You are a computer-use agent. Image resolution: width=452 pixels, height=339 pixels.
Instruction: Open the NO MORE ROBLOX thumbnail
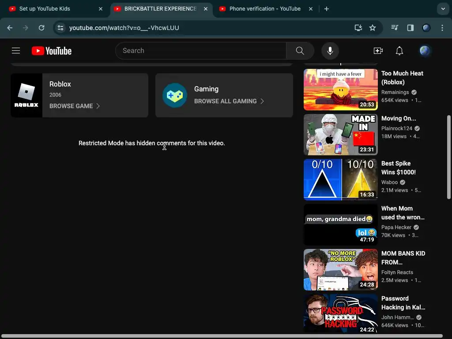click(341, 270)
